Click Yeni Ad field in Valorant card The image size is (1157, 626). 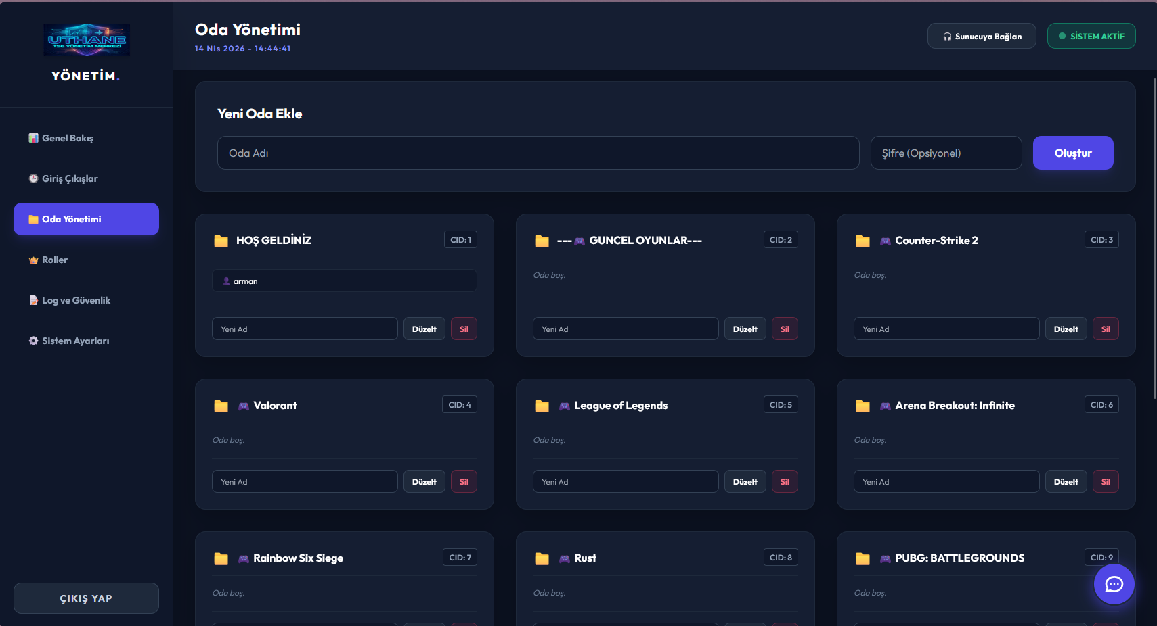[x=305, y=481]
